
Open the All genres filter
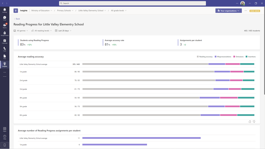point(21,30)
